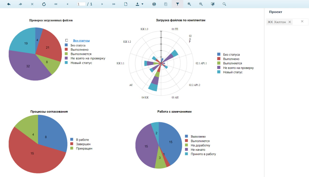Go to the last report page
Image resolution: width=309 pixels, height=177 pixels.
[114, 4]
